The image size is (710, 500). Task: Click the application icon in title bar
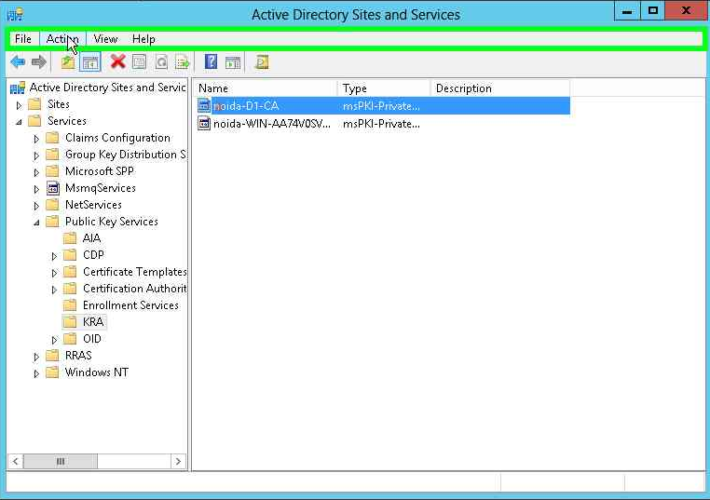16,15
